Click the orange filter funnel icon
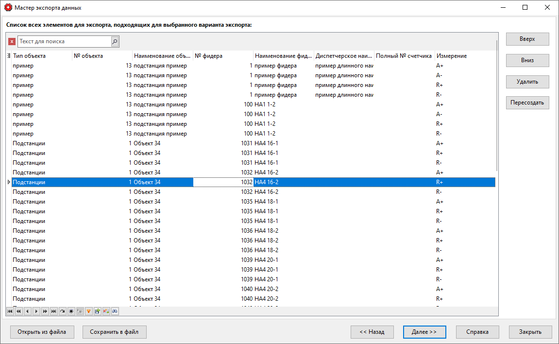This screenshot has height=344, width=559. click(x=88, y=311)
